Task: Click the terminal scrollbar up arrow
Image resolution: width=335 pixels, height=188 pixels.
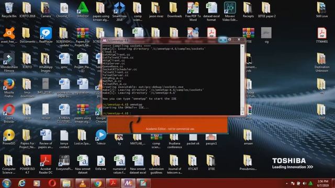Action: point(242,46)
